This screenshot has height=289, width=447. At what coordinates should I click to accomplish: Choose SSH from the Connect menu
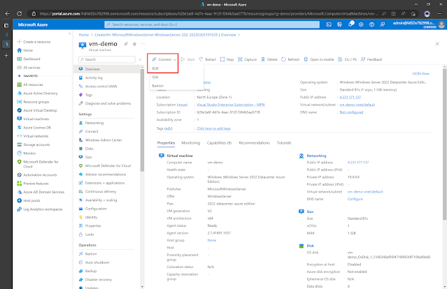pos(155,77)
